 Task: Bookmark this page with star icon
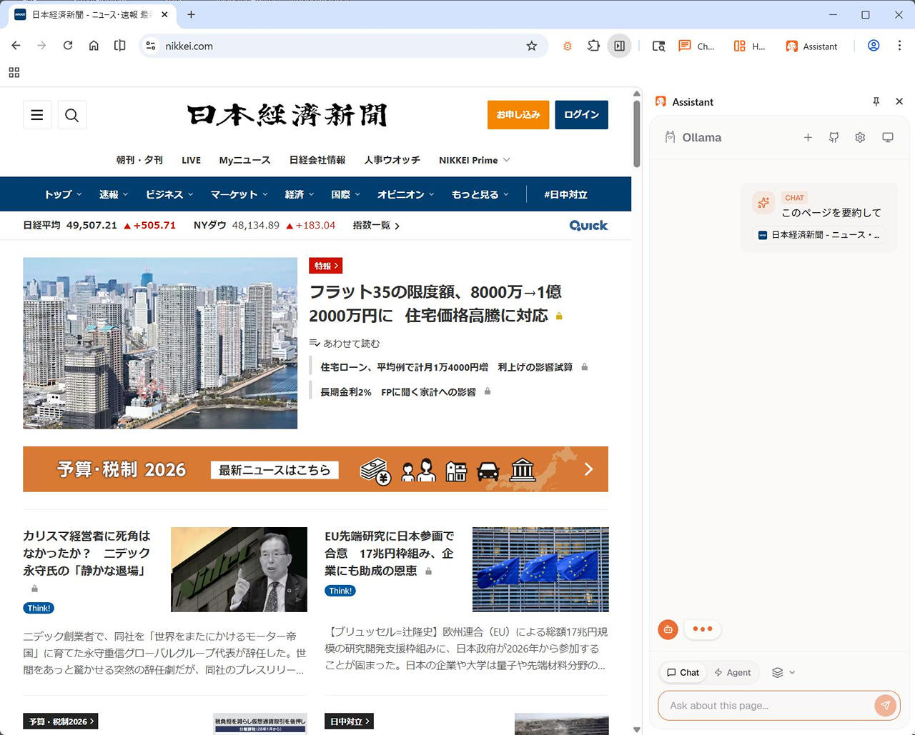click(531, 46)
